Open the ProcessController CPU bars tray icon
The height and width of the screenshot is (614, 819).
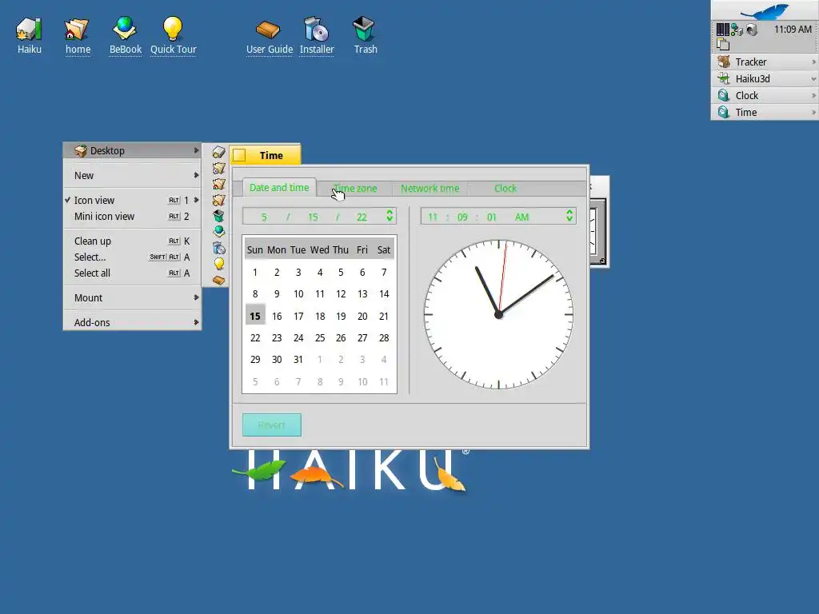pyautogui.click(x=723, y=30)
